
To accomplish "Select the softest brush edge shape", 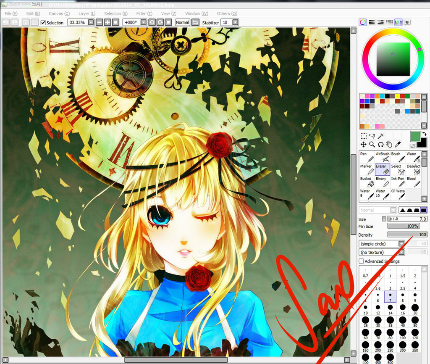I will pyautogui.click(x=403, y=210).
